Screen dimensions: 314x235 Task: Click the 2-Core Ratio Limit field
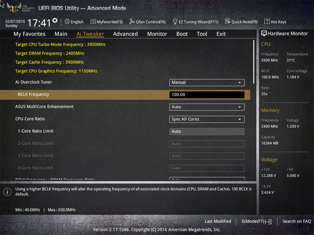pyautogui.click(x=207, y=144)
